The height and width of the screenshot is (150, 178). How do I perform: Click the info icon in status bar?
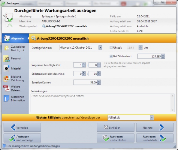coord(4,146)
